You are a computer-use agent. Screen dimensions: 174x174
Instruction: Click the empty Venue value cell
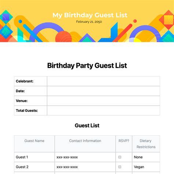point(104,101)
